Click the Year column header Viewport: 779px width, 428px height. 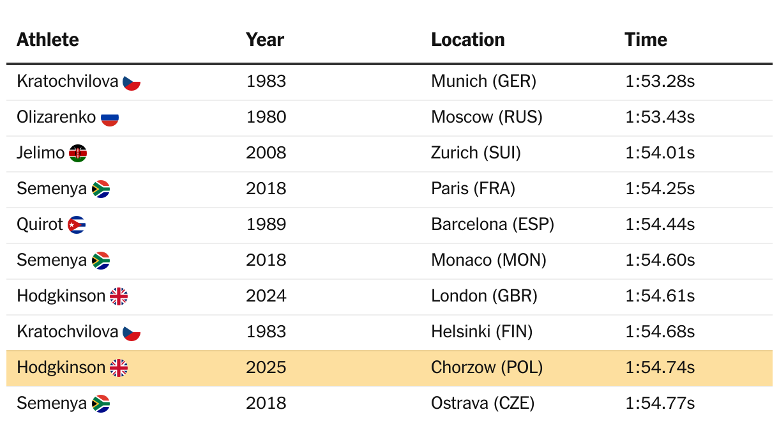coord(265,40)
